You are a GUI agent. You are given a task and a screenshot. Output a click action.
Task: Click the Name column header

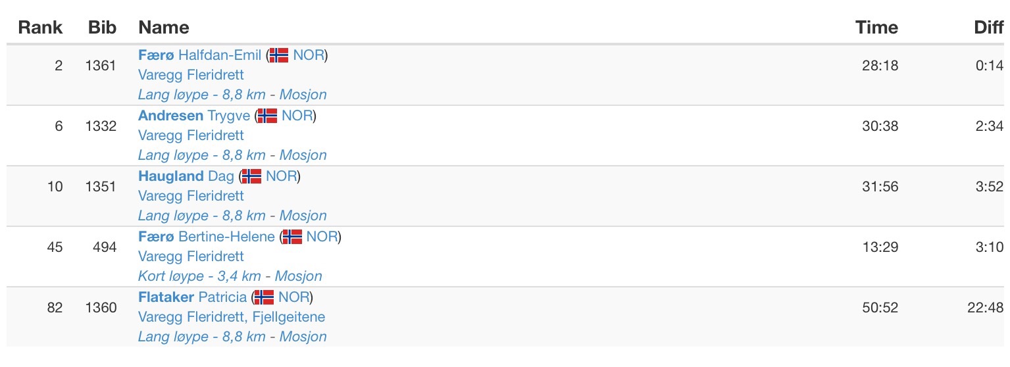click(x=164, y=28)
